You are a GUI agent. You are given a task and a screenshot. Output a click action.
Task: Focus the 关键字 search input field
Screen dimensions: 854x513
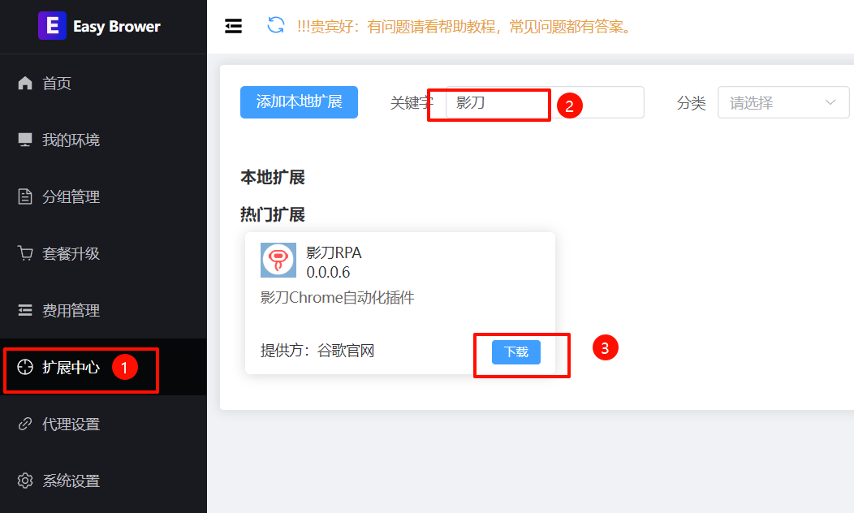pos(545,102)
